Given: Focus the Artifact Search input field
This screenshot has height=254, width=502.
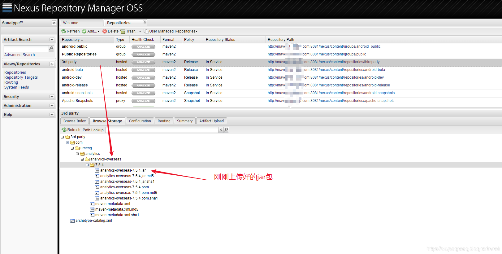Looking at the screenshot, I should [x=26, y=48].
